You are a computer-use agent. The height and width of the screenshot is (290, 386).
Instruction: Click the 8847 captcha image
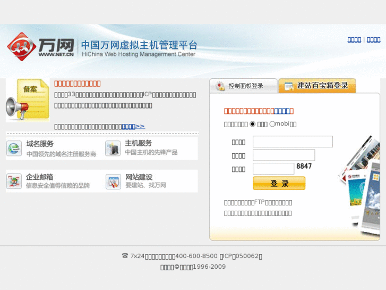304,166
